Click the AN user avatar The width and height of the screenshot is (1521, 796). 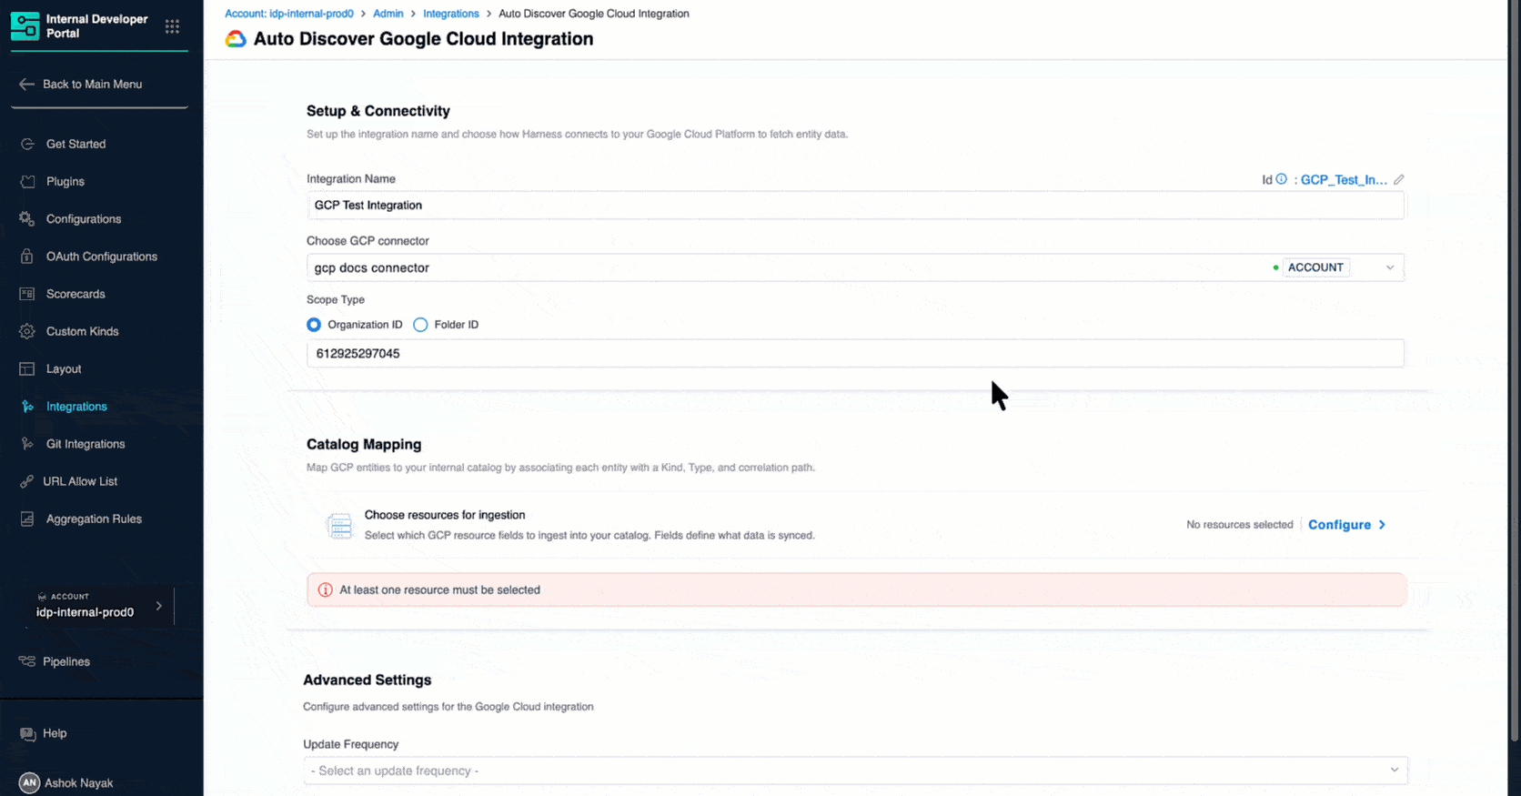click(29, 782)
